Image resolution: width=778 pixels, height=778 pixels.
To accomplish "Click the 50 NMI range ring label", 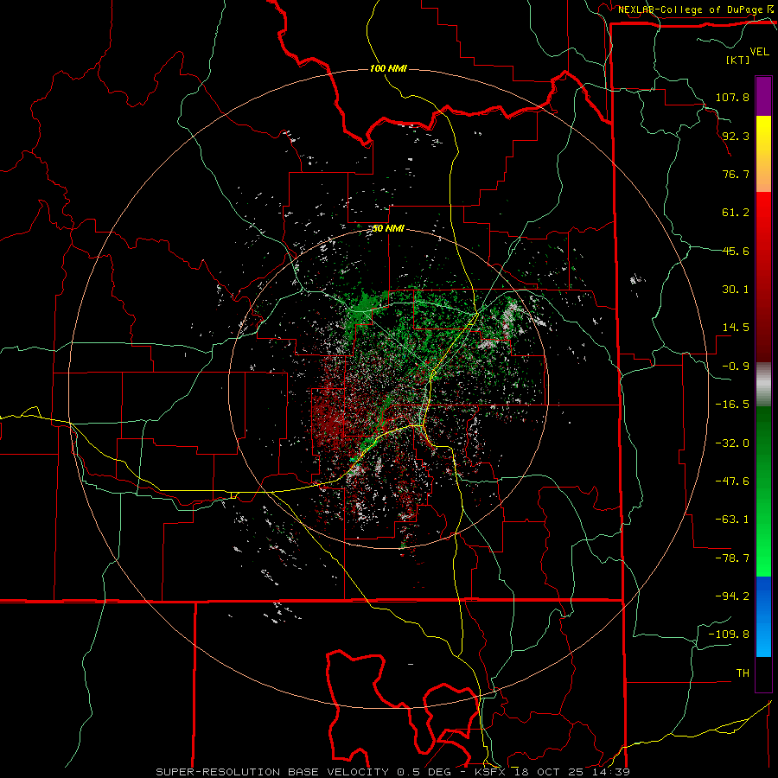I will coord(388,229).
